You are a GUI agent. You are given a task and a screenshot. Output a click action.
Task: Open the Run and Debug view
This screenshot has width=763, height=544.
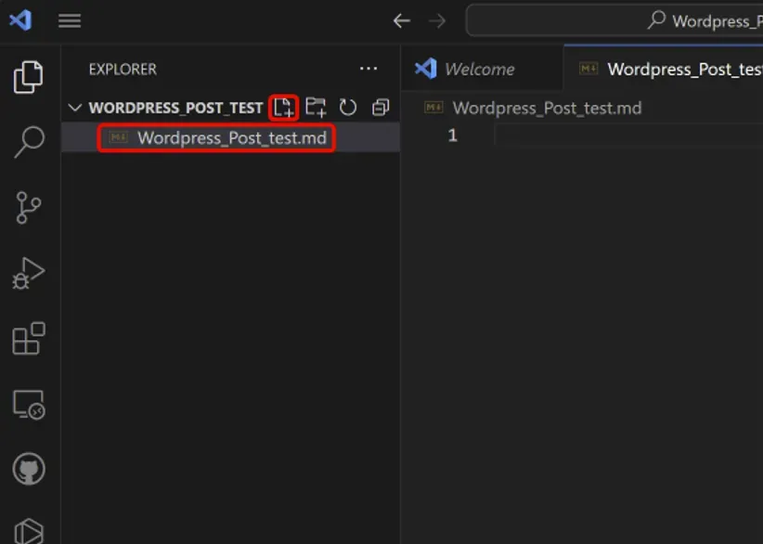(x=29, y=274)
